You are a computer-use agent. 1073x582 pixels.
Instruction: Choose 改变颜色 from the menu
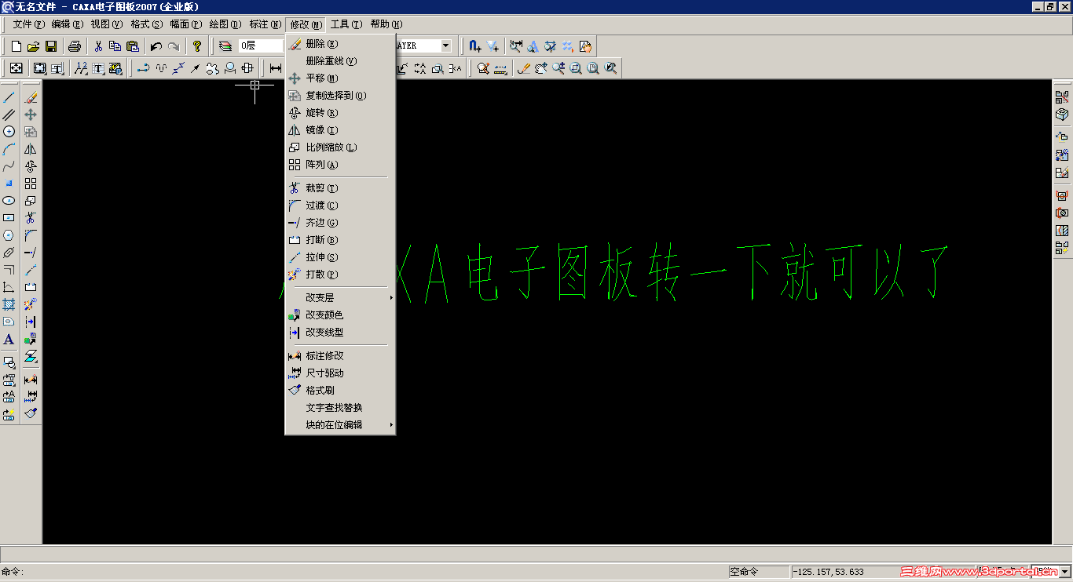coord(340,315)
